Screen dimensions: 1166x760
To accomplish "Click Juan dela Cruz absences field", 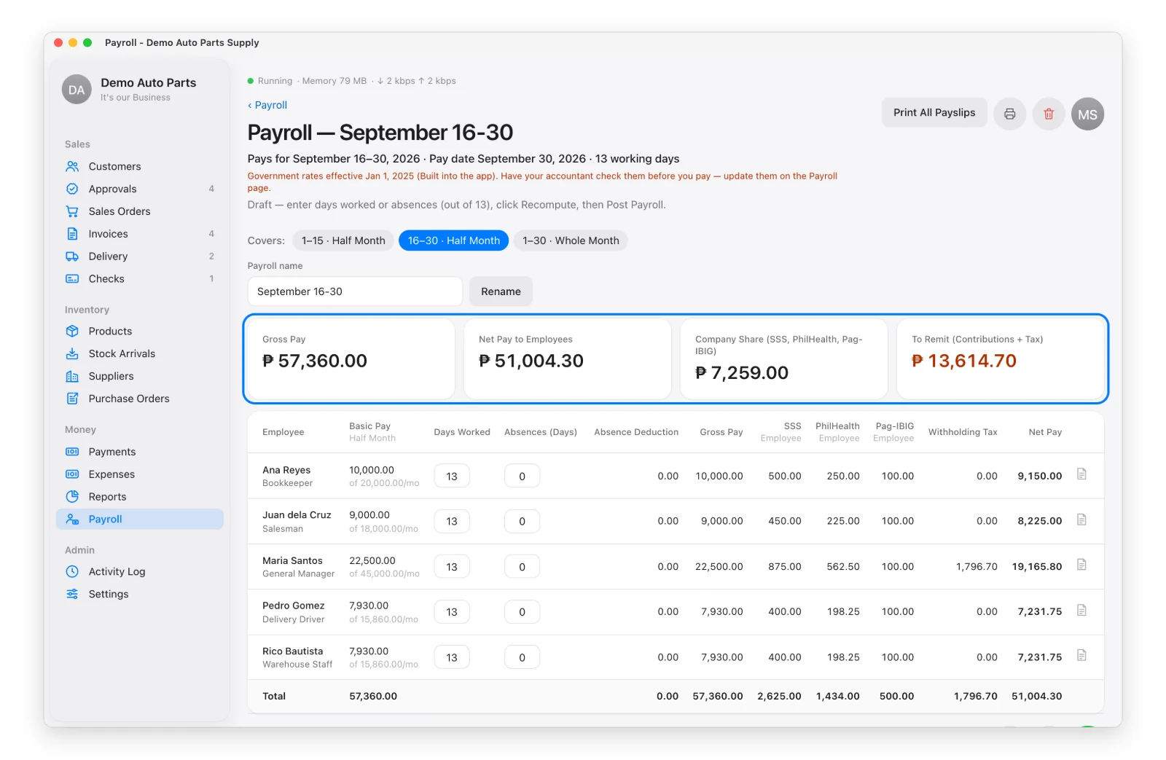I will (x=522, y=522).
